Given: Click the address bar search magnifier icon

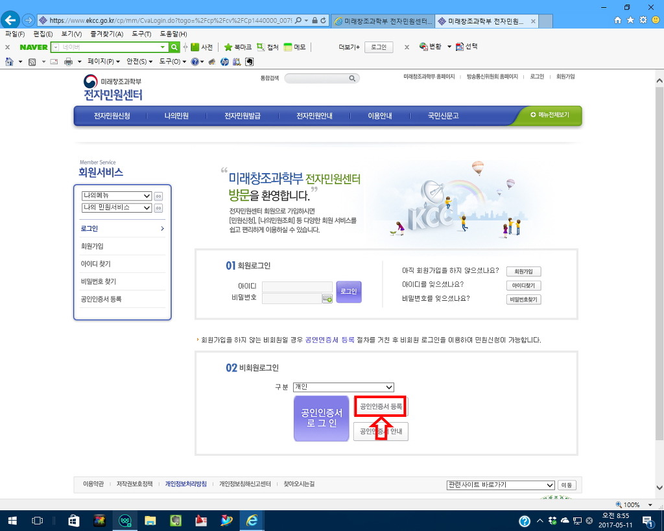Looking at the screenshot, I should click(x=298, y=20).
